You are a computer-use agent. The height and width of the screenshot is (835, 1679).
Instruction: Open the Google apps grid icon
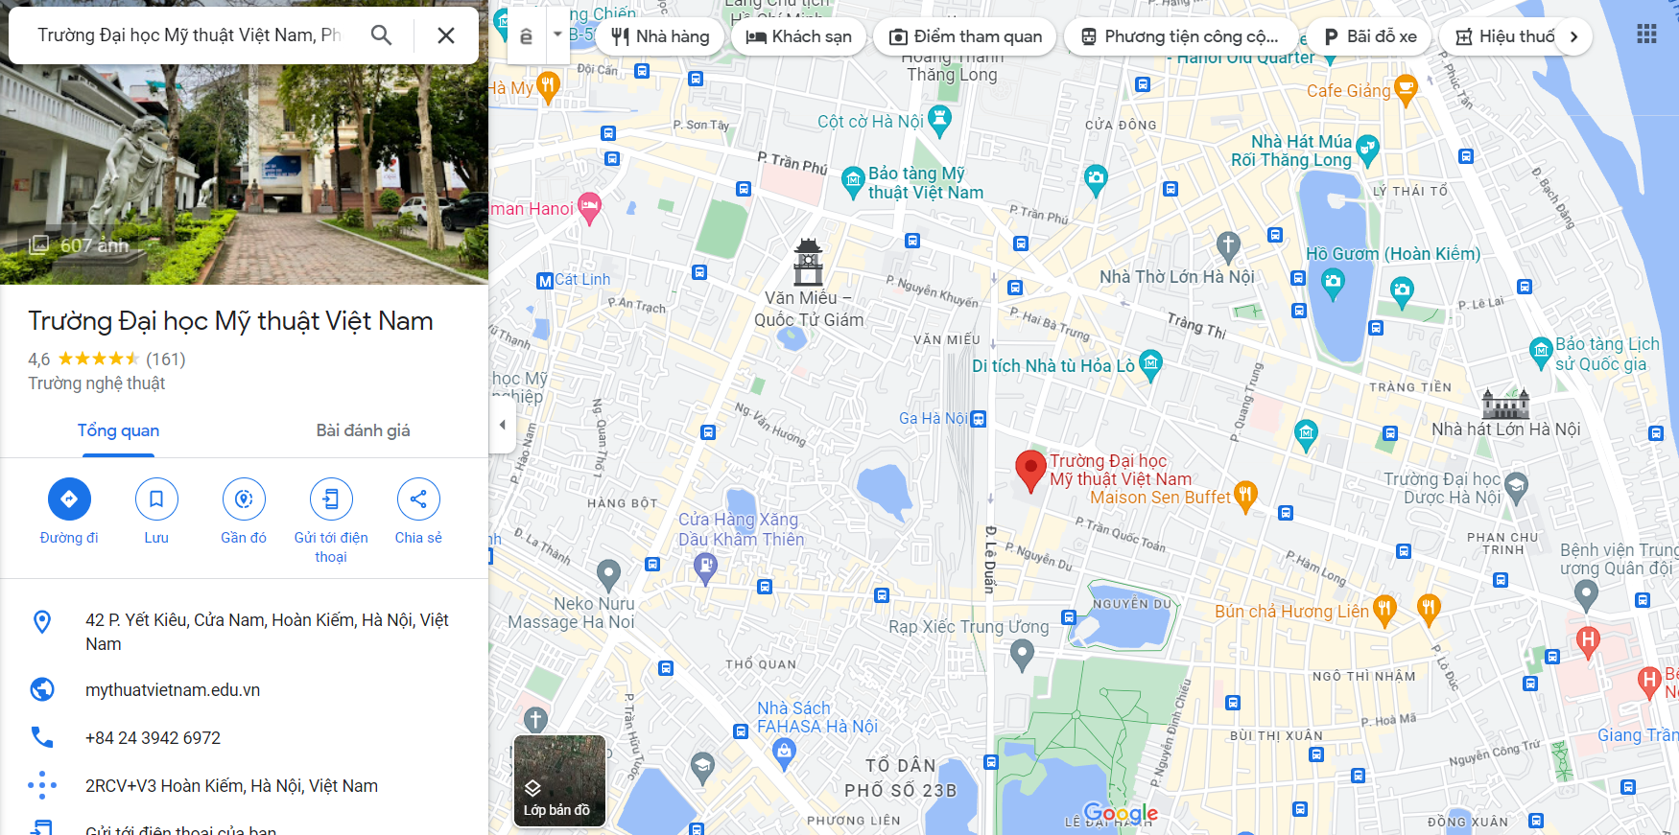[x=1646, y=35]
